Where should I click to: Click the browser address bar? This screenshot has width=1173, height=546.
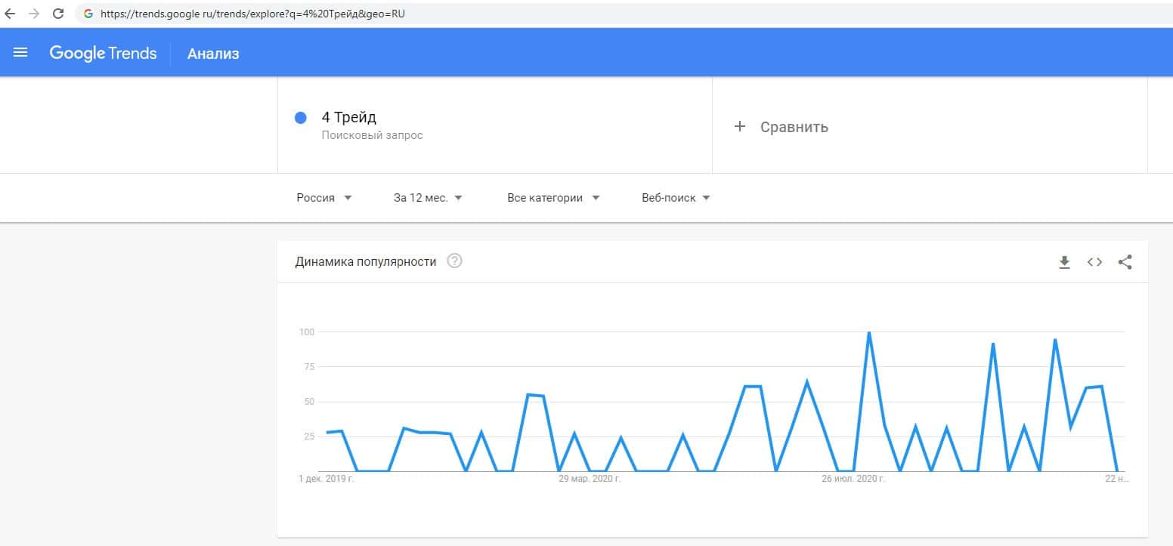pyautogui.click(x=453, y=14)
